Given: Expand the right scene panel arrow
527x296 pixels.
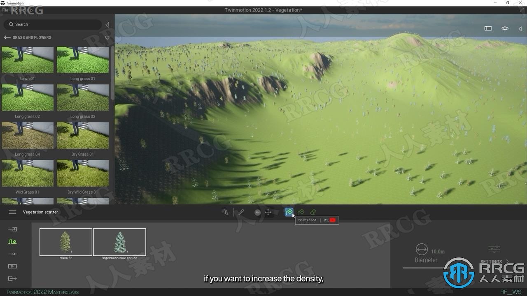Looking at the screenshot, I should pyautogui.click(x=520, y=28).
